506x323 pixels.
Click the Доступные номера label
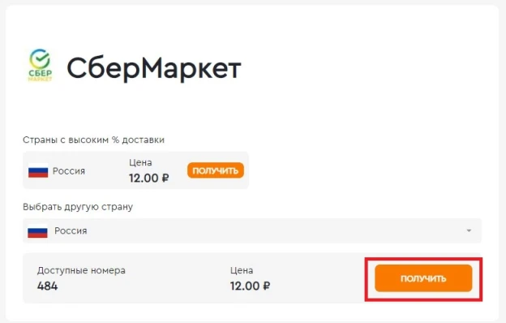[x=81, y=270]
